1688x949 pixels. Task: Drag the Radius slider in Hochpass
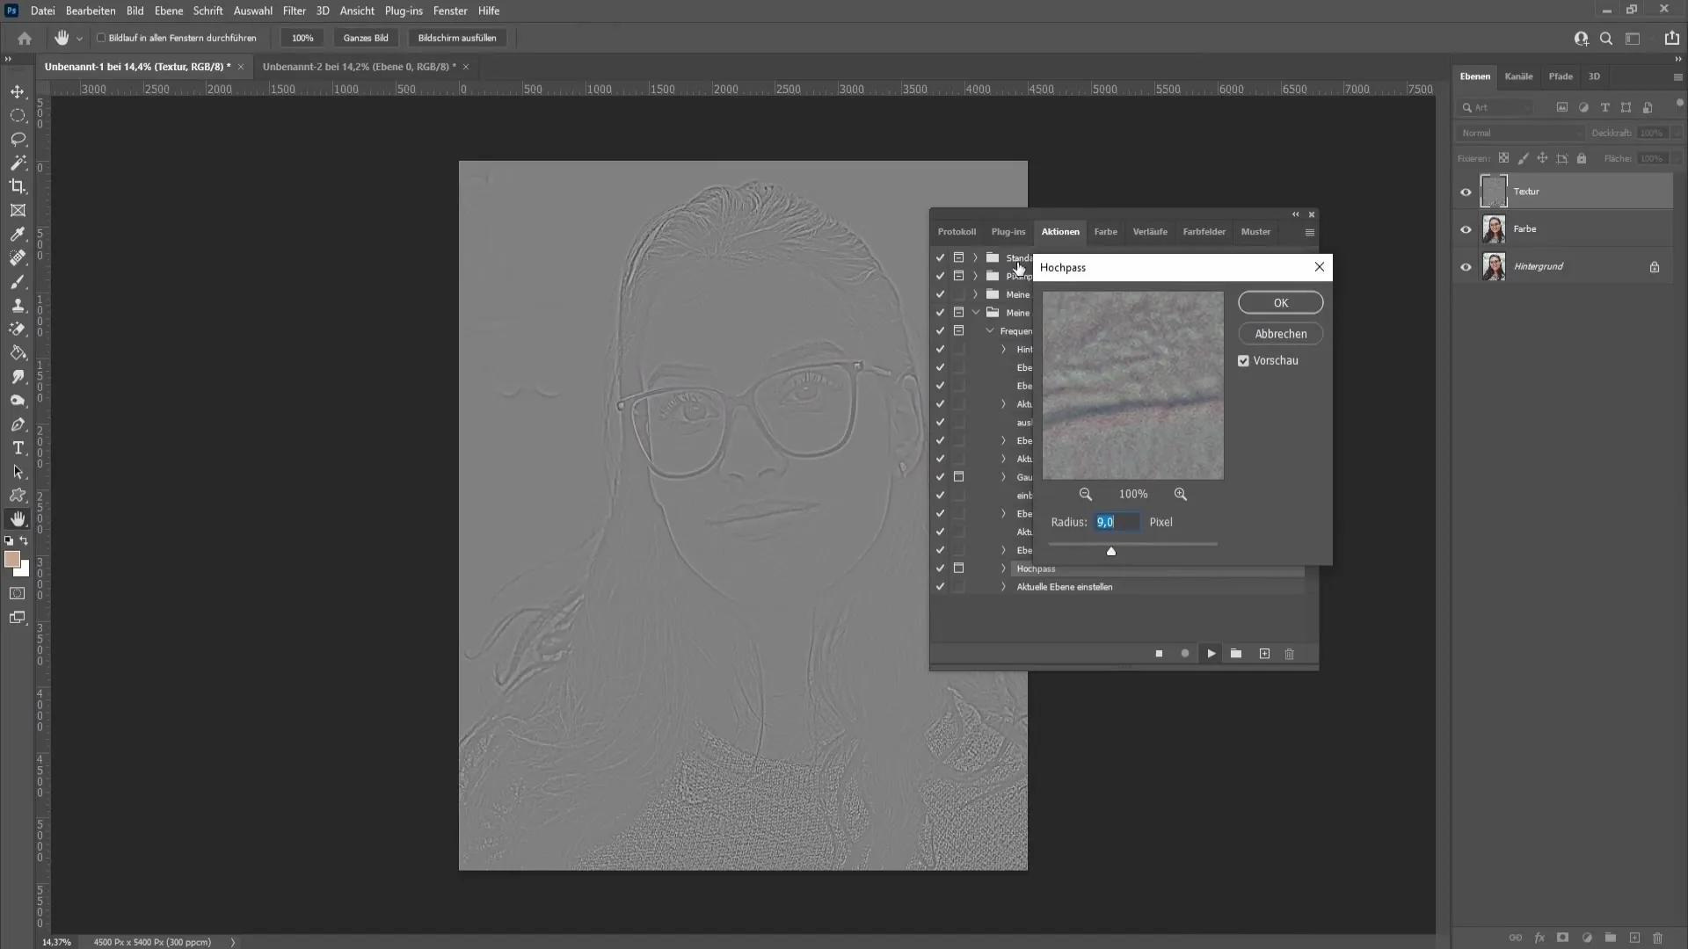click(x=1110, y=550)
